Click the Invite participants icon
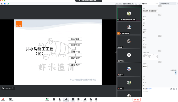The height and width of the screenshot is (102, 178). [x=60, y=99]
